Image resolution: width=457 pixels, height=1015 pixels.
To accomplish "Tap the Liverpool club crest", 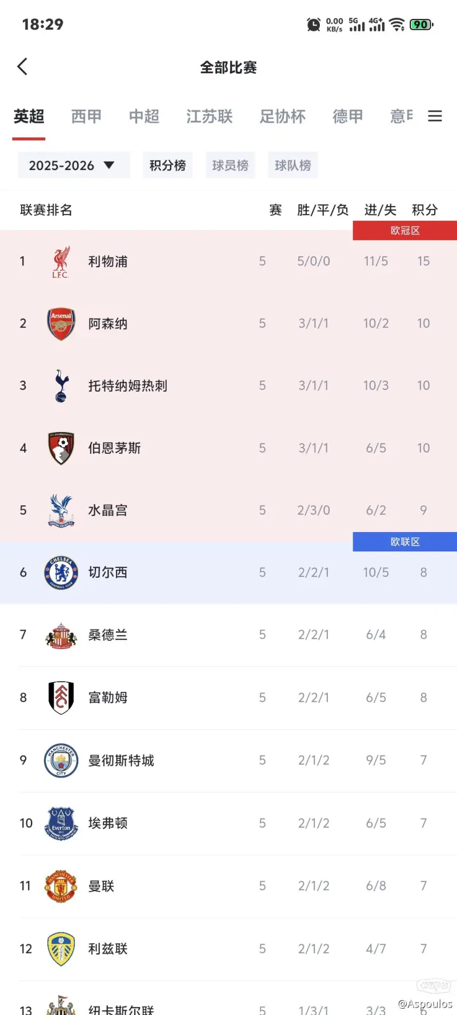I will (61, 262).
